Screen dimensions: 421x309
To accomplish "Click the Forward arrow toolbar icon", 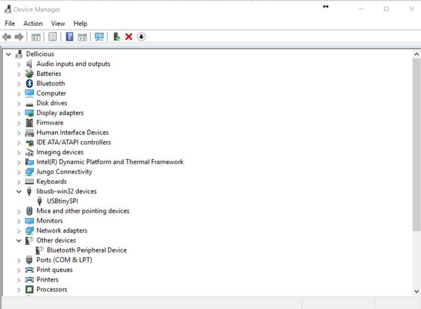I will pyautogui.click(x=19, y=37).
